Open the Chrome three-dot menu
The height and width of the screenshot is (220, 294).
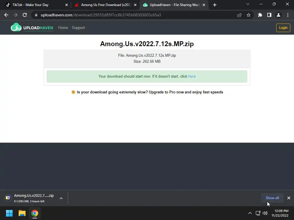288,15
